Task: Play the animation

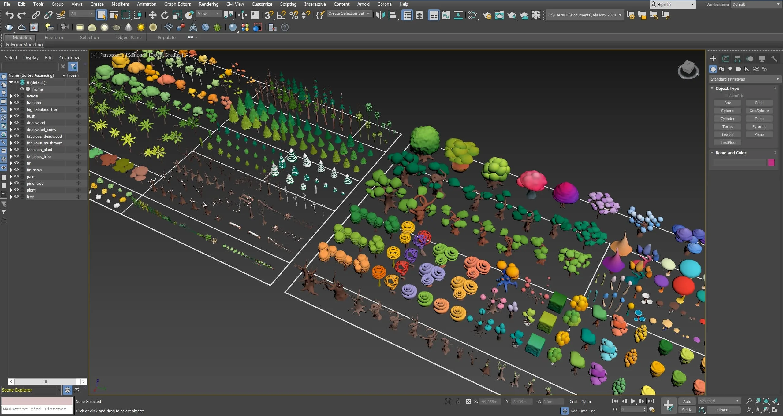Action: [x=633, y=401]
